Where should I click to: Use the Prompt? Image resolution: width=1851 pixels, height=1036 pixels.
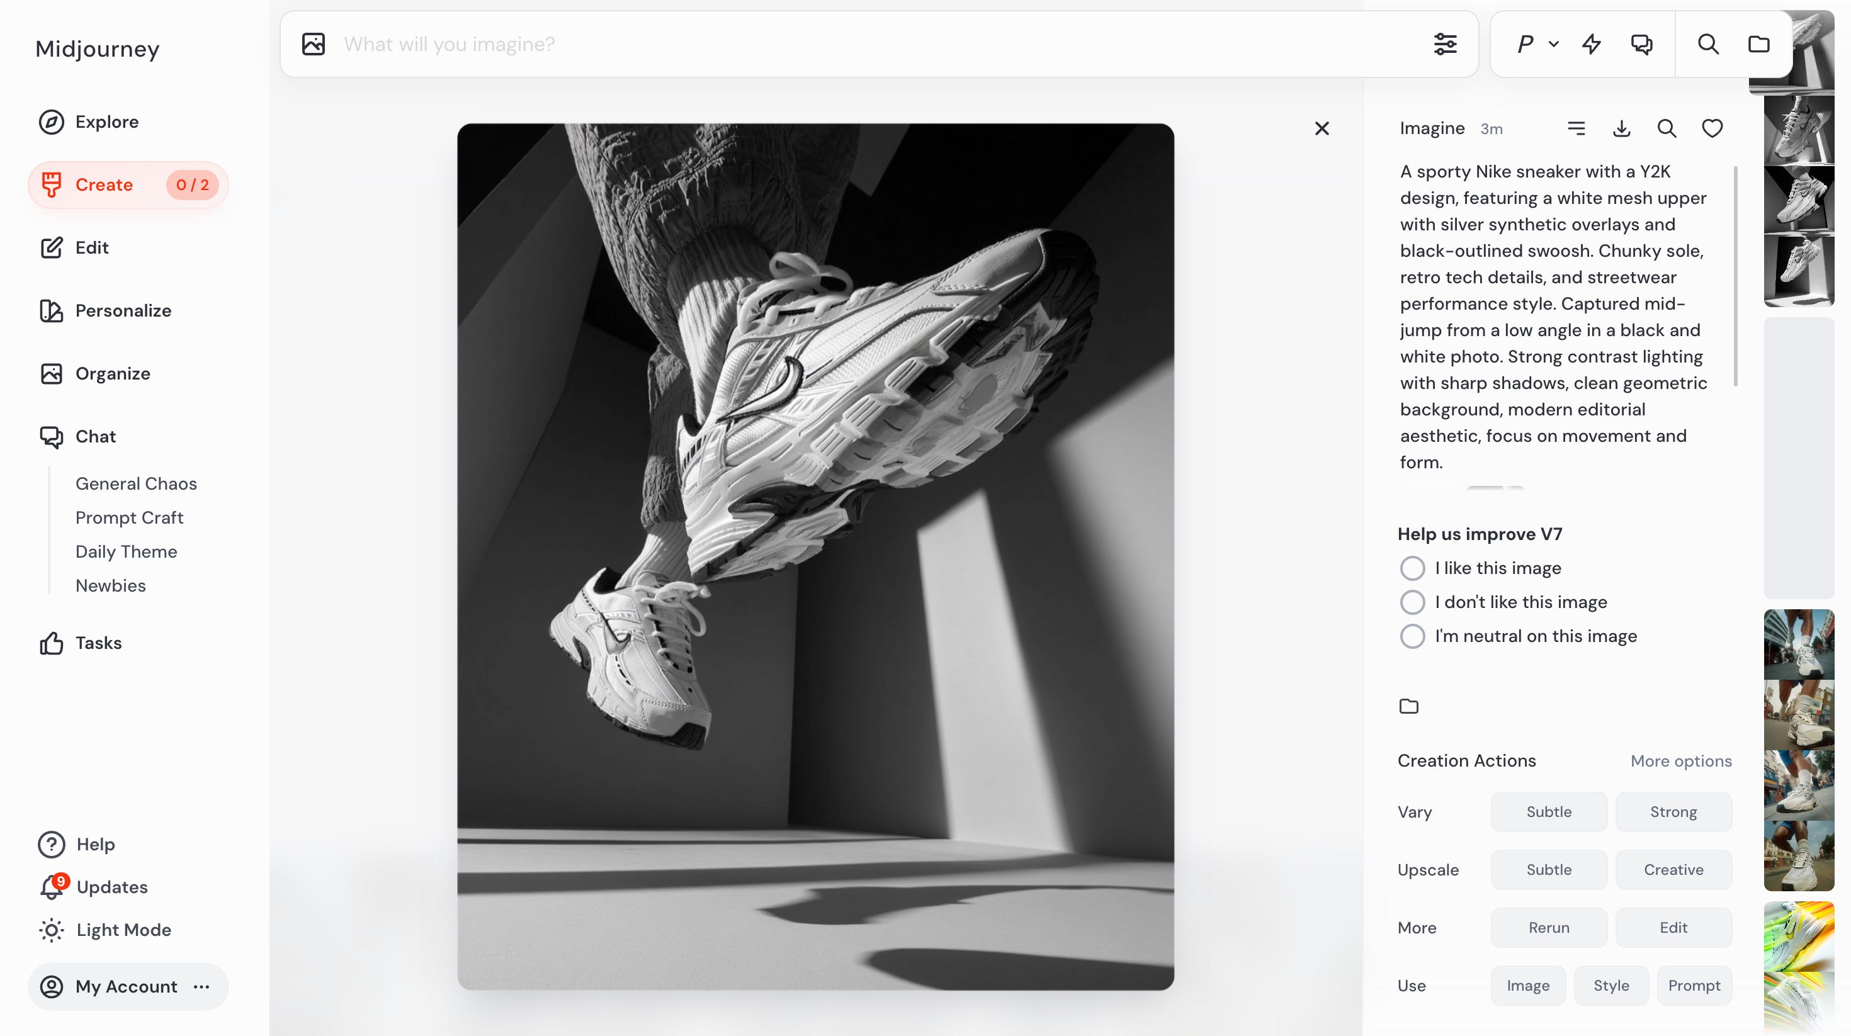pyautogui.click(x=1694, y=986)
